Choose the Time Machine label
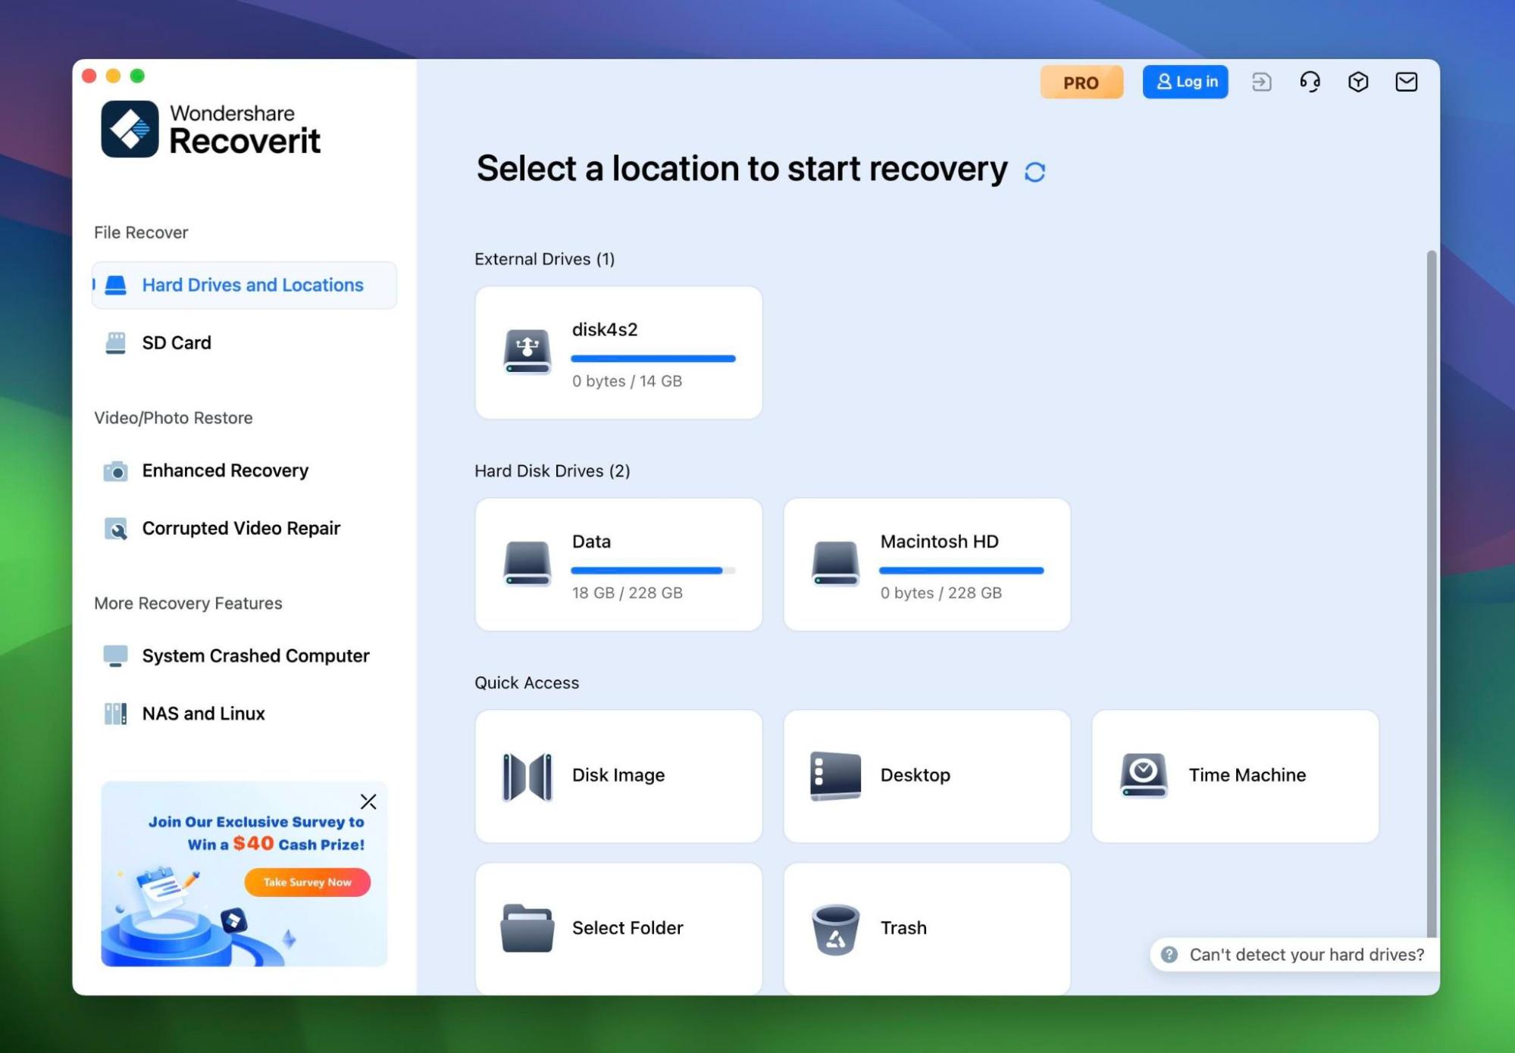 point(1247,775)
